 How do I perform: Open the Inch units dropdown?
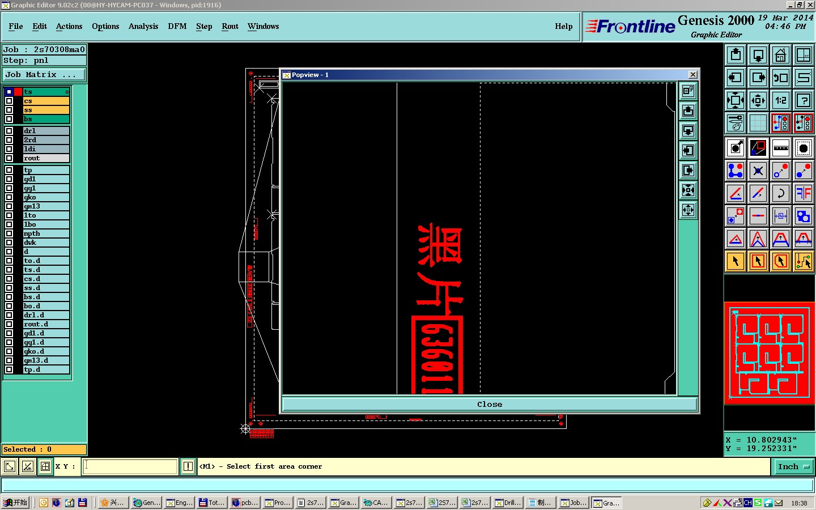tap(793, 466)
